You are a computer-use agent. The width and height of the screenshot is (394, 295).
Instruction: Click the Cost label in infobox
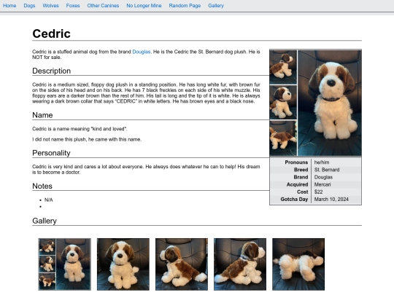click(303, 192)
